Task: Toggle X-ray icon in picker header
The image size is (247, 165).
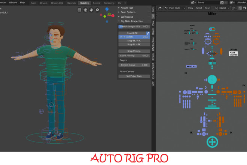Action: point(244,8)
